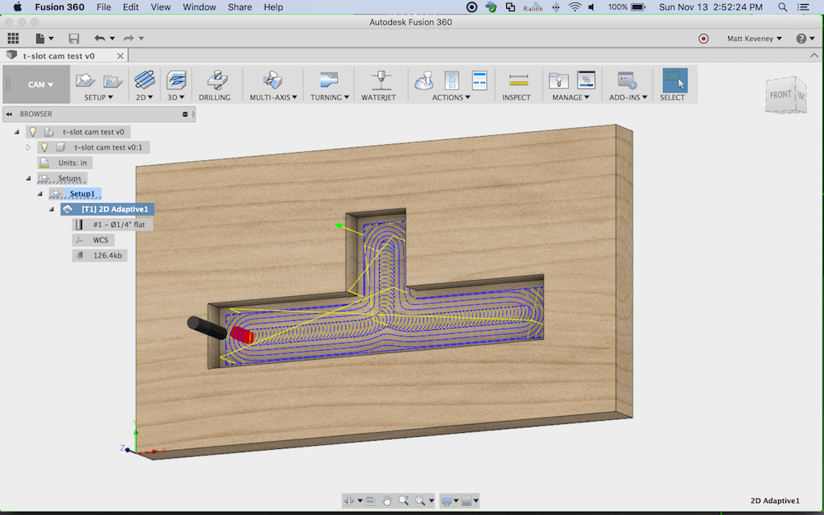This screenshot has height=515, width=824.
Task: Toggle the lightbulb for t-slot cam test v0:1
Action: click(45, 147)
